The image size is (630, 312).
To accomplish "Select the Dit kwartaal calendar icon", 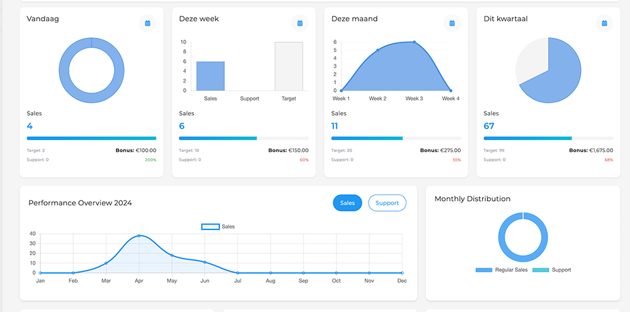I will [x=604, y=23].
